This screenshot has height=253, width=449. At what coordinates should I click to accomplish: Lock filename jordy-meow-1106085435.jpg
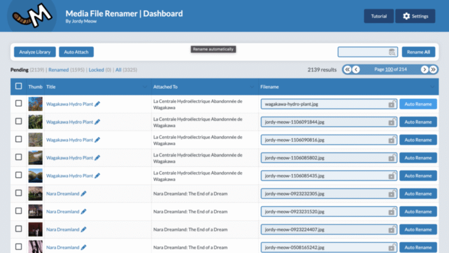click(392, 176)
